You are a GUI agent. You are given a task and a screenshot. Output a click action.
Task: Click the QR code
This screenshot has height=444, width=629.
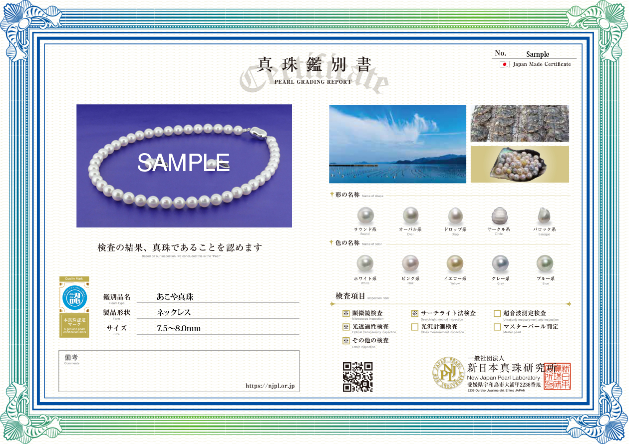coord(357,377)
